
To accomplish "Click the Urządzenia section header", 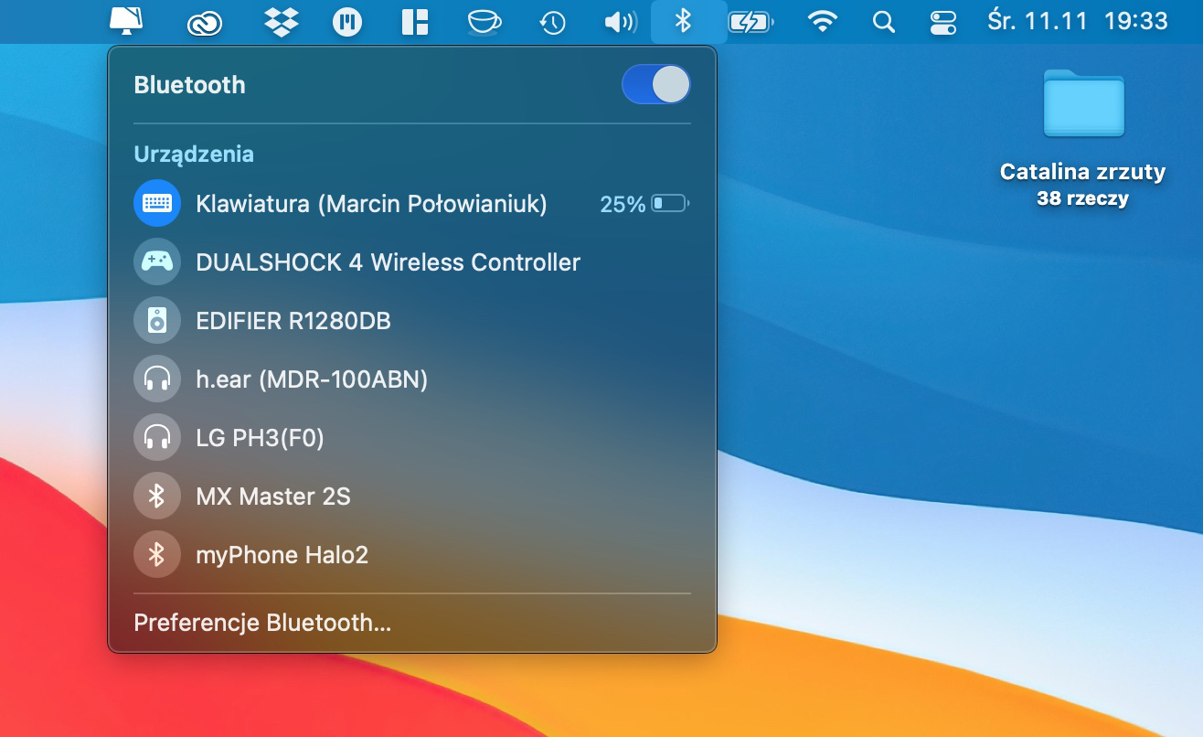I will 194,154.
